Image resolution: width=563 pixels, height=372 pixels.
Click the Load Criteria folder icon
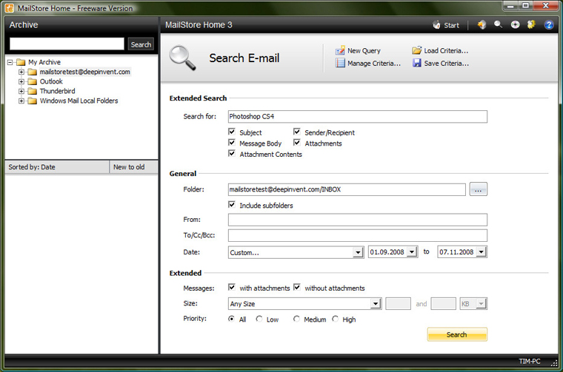point(416,50)
